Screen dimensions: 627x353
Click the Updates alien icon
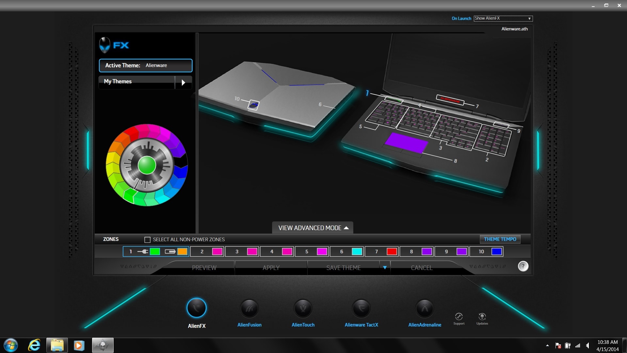tap(482, 317)
